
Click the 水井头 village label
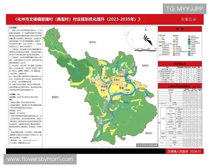(x=117, y=80)
